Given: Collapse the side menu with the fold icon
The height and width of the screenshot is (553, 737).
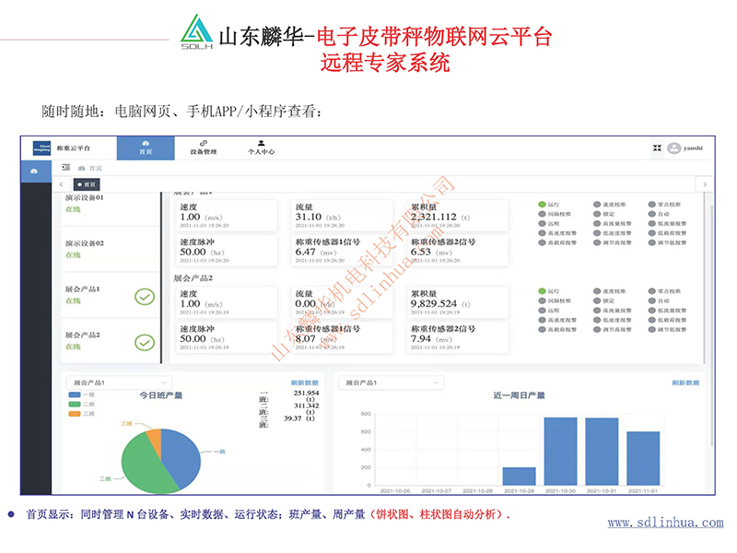Looking at the screenshot, I should pyautogui.click(x=65, y=168).
